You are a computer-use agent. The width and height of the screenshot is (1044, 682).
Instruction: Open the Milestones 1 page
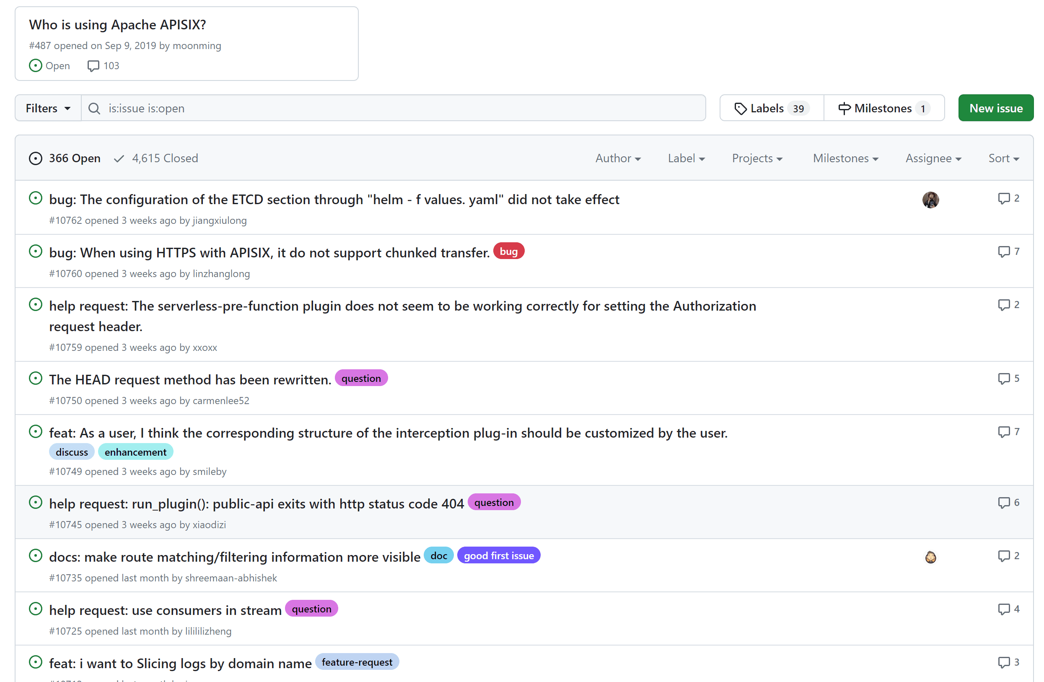tap(884, 108)
